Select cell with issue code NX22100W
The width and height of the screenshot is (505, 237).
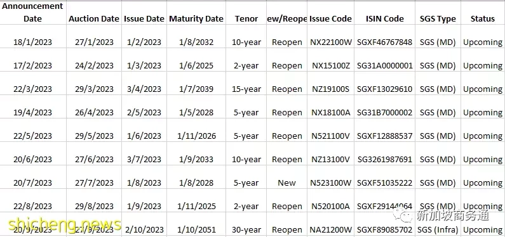point(331,37)
